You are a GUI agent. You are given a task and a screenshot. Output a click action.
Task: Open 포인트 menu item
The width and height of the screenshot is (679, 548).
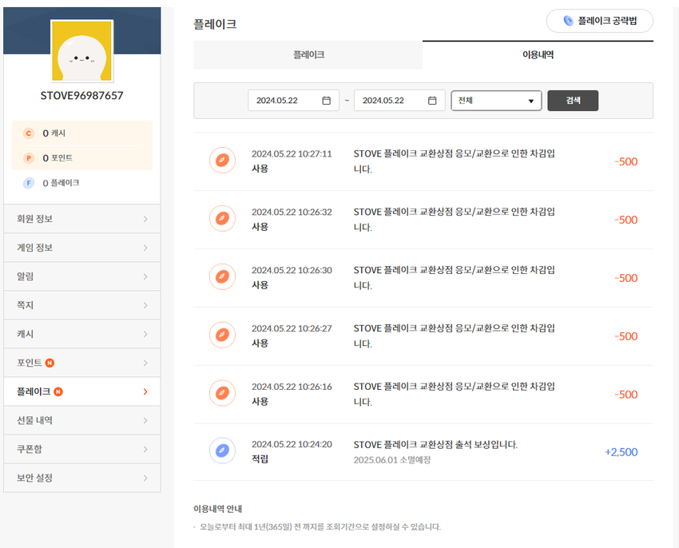(x=81, y=363)
